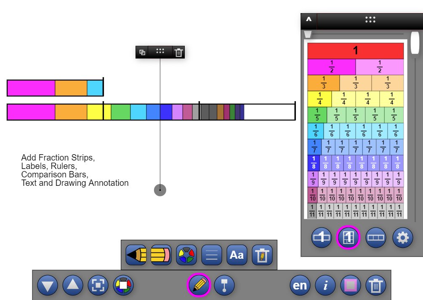The image size is (423, 300).
Task: Delete the ruler with its trash icon
Action: (178, 52)
